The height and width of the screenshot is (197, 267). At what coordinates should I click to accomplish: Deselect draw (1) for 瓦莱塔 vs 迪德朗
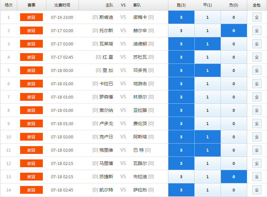point(208,44)
